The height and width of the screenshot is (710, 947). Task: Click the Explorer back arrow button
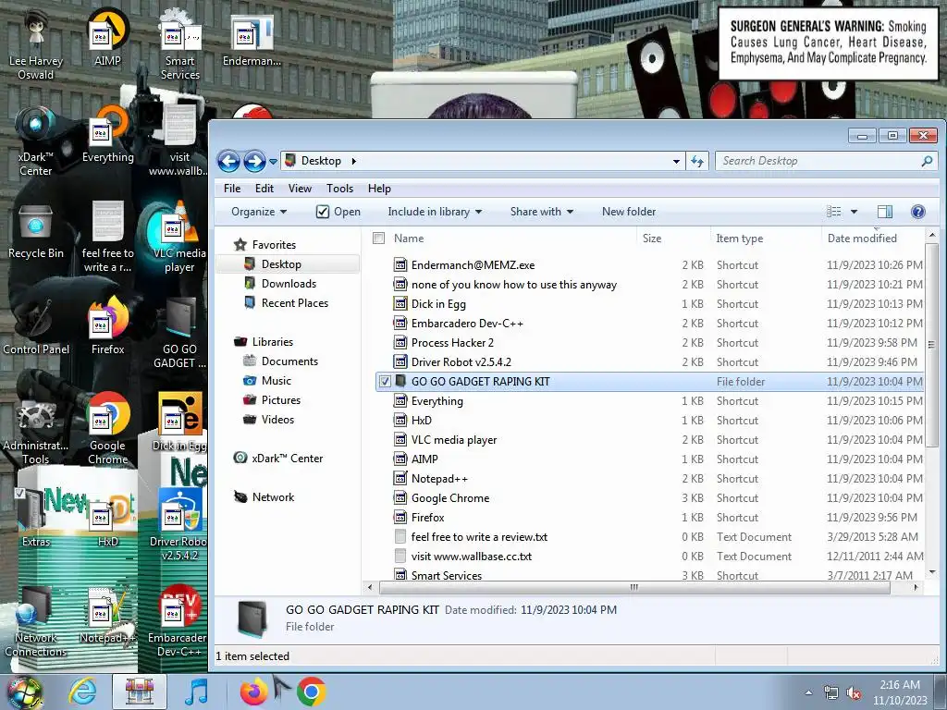click(x=229, y=161)
